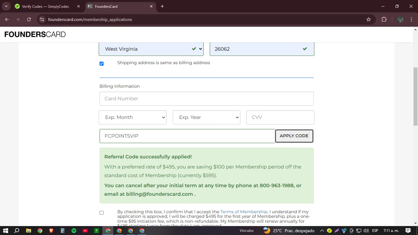Open the Chrome profile avatar
The width and height of the screenshot is (418, 235).
click(400, 20)
